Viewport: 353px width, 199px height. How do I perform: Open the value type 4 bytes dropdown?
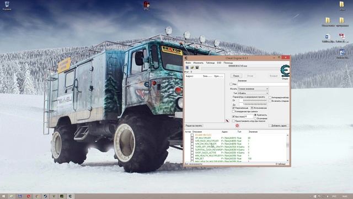click(253, 93)
